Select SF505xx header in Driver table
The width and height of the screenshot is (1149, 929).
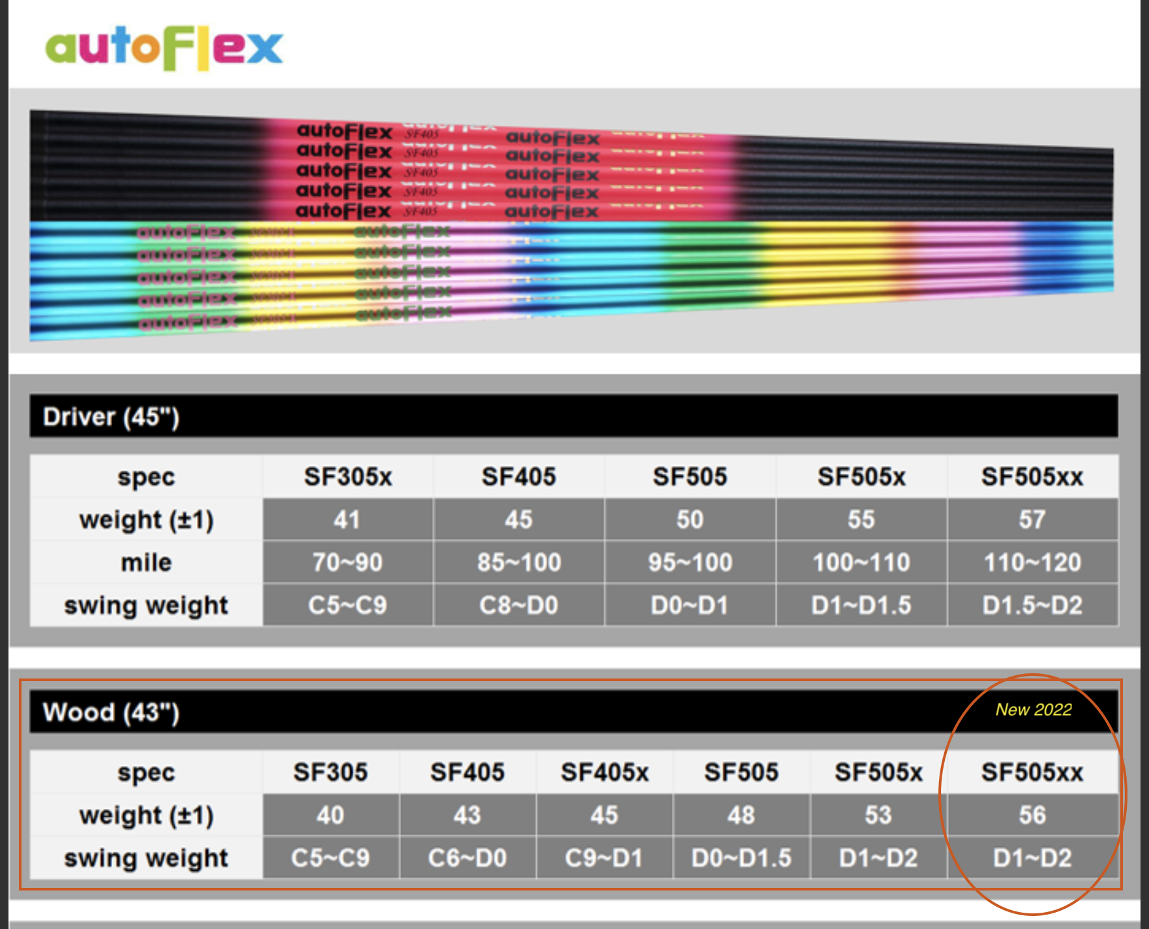point(1032,477)
